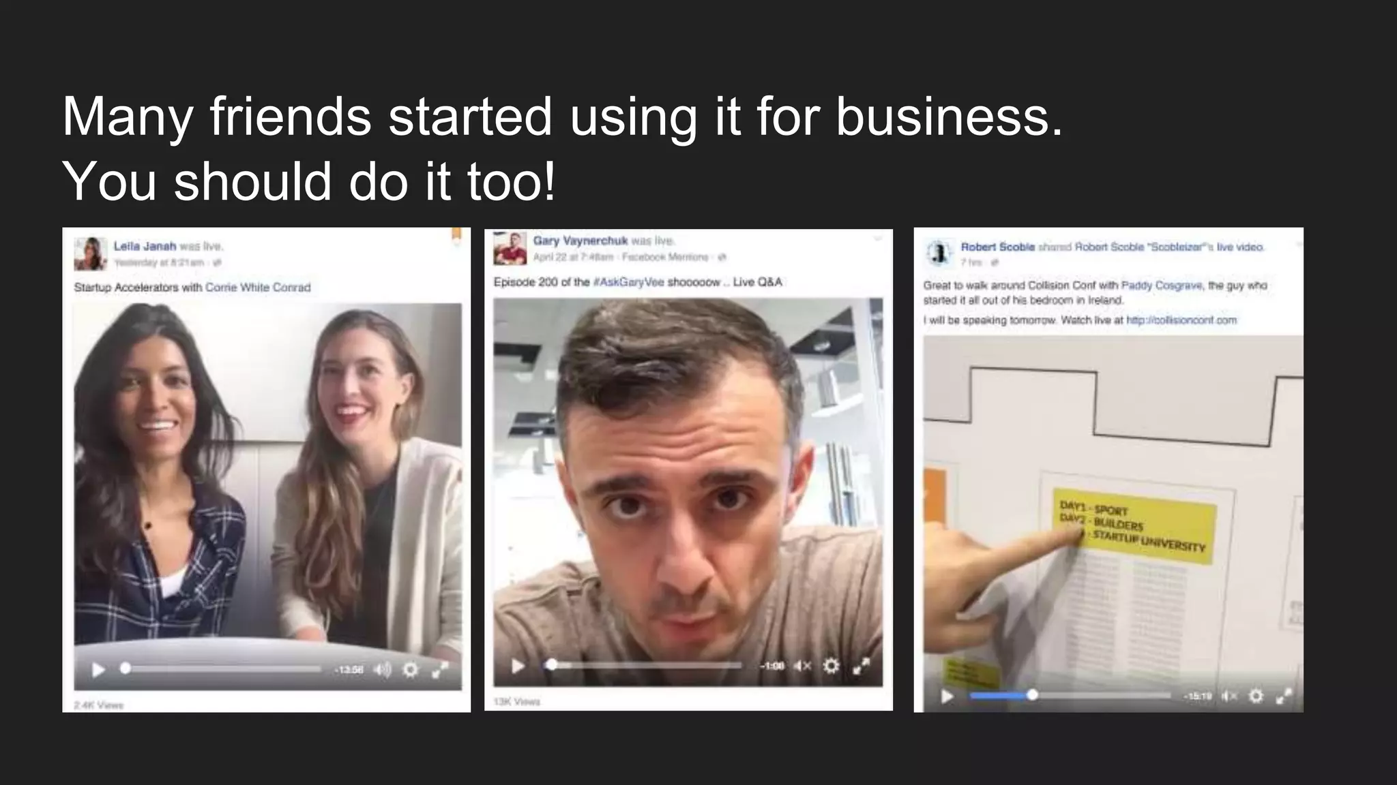Unmute Gary Vaynerchuk's video

tap(803, 665)
